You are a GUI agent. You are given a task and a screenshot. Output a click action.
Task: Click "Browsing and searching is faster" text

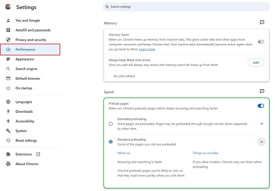140,162
